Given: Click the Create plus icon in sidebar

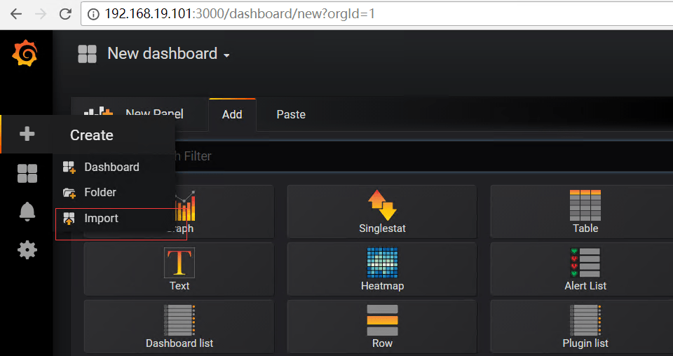Looking at the screenshot, I should [x=27, y=135].
